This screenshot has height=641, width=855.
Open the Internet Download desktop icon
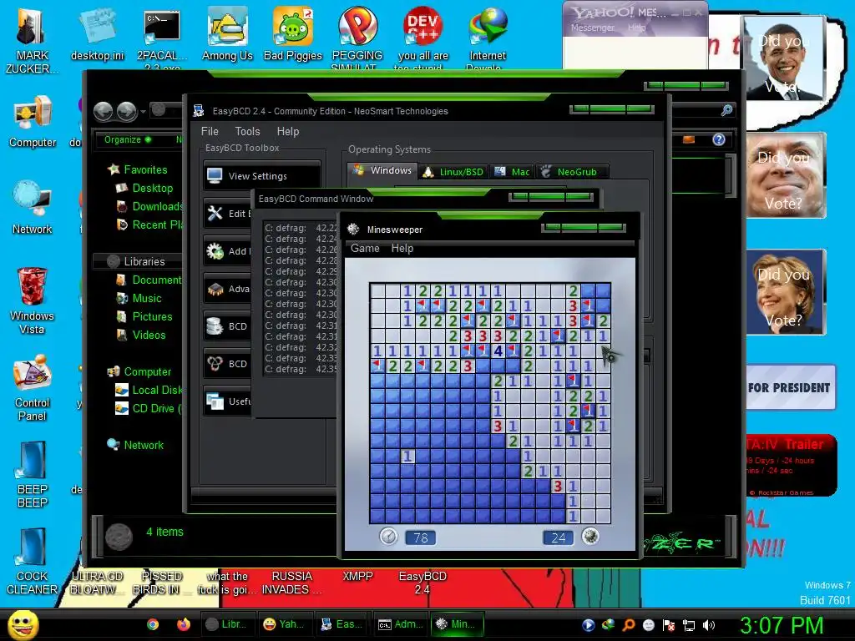(x=488, y=37)
